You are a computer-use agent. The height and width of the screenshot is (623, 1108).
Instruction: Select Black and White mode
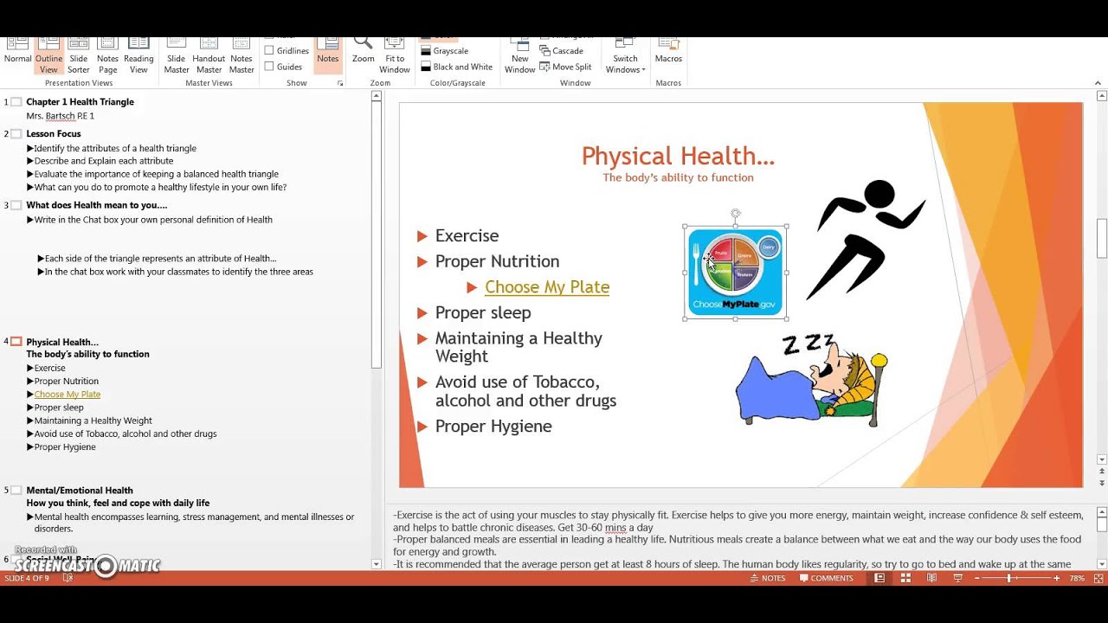[x=457, y=67]
